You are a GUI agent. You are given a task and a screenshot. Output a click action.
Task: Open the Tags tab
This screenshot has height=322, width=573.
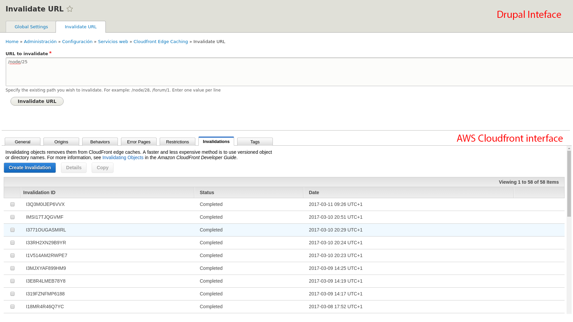click(255, 142)
